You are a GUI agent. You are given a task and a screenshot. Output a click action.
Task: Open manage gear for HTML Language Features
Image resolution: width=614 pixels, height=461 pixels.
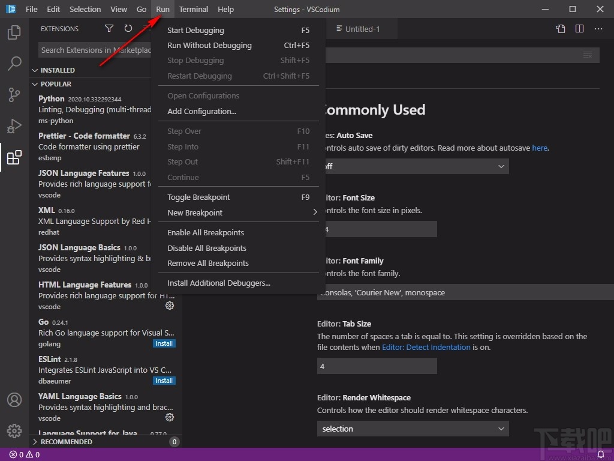pyautogui.click(x=170, y=306)
